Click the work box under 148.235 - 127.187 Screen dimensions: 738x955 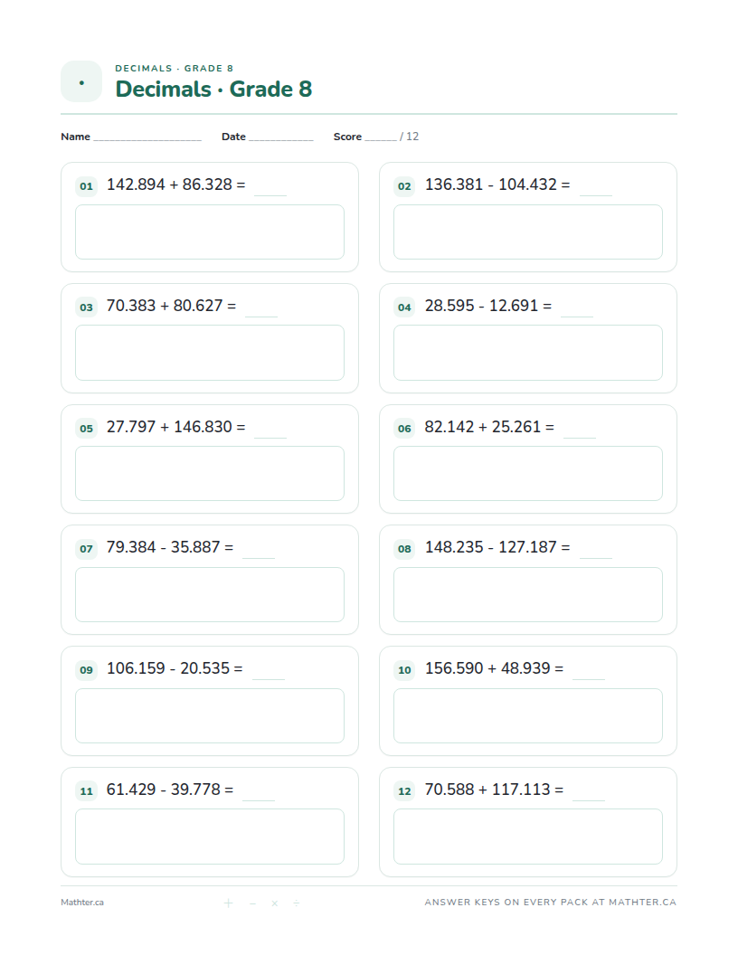(528, 594)
